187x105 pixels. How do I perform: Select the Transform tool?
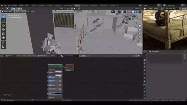point(4,38)
